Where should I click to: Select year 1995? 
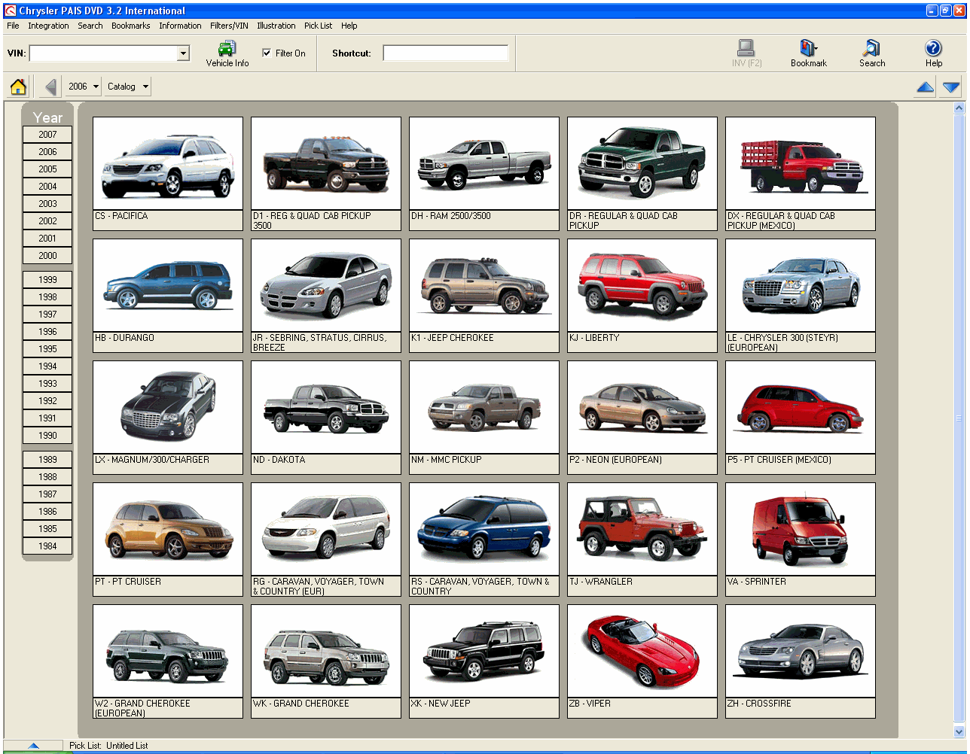point(47,349)
